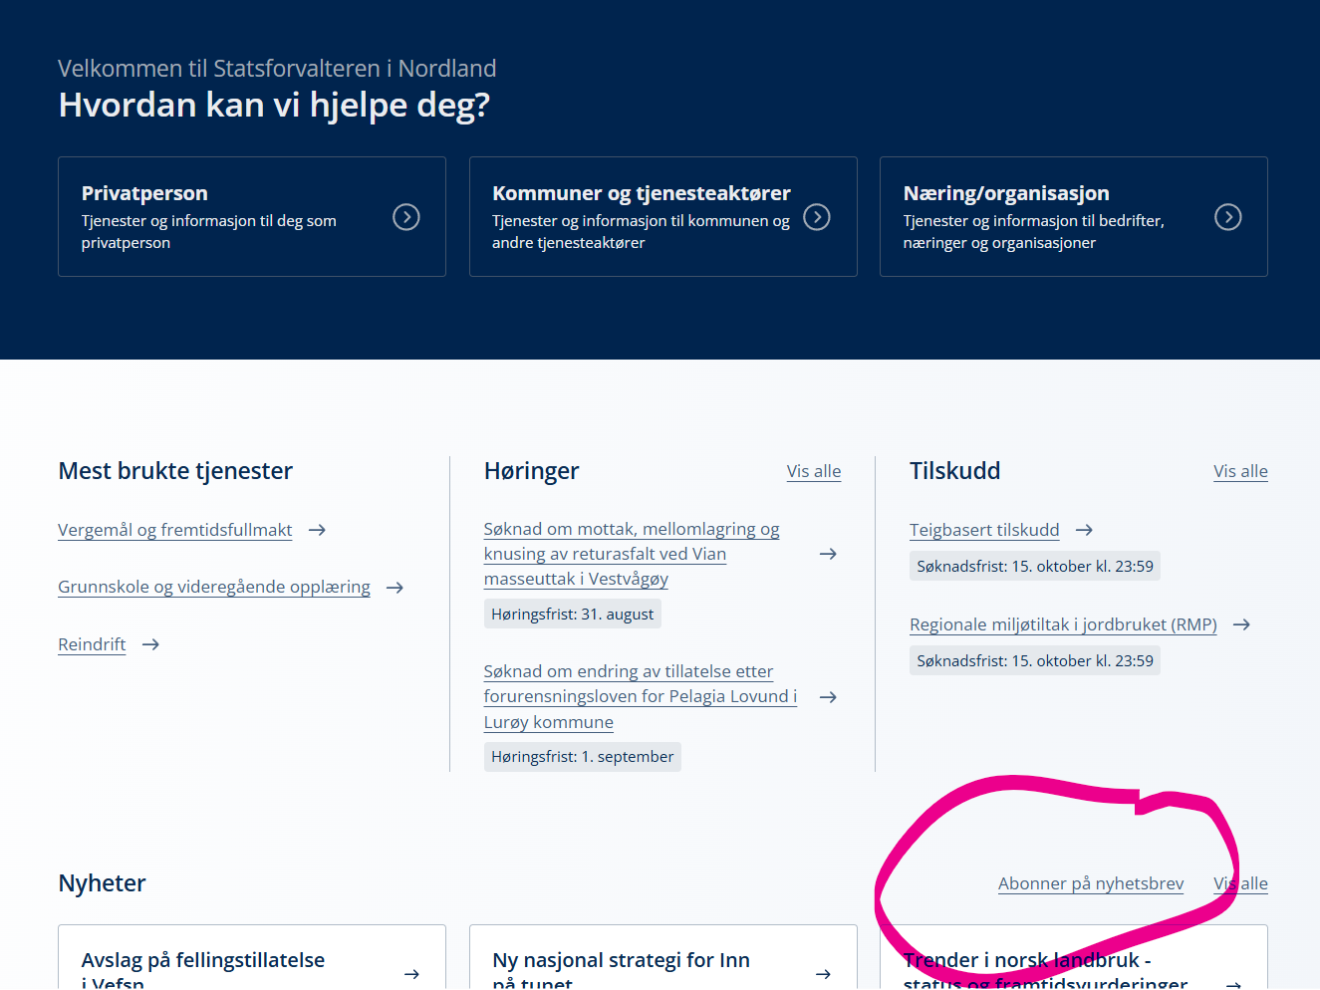Screen dimensions: 1320x990
Task: Open the Pelagia Lovund Lurøy kommune hearing link
Action: coord(641,696)
